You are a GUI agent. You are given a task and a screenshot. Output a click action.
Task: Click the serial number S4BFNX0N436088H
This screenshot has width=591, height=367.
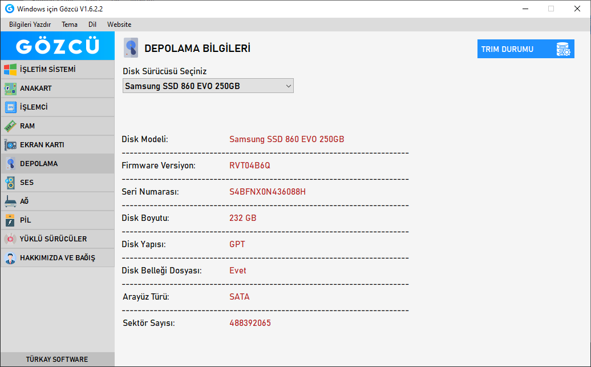tap(268, 192)
